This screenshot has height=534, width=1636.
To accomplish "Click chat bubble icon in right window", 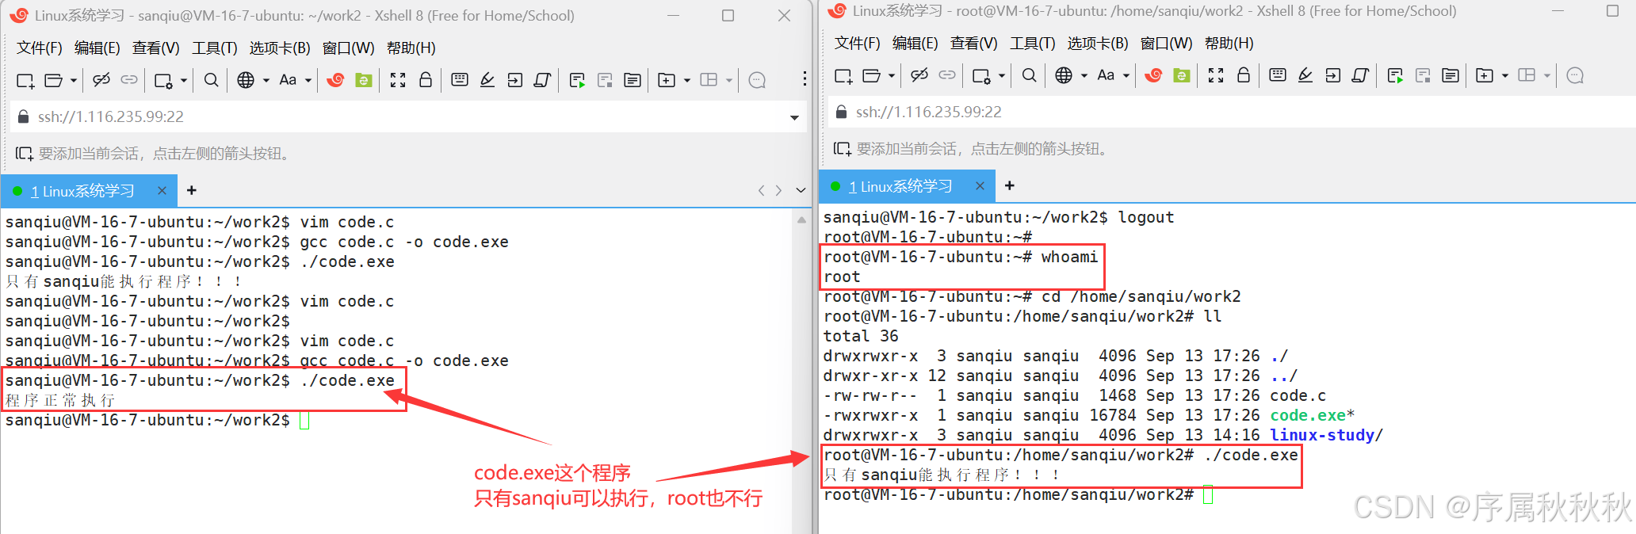I will coord(1576,75).
